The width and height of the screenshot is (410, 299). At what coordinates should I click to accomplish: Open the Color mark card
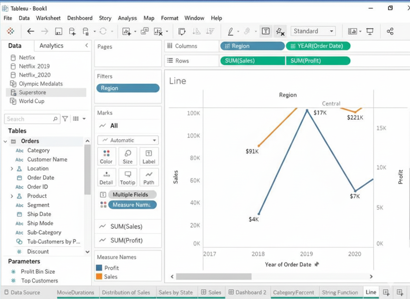click(106, 157)
